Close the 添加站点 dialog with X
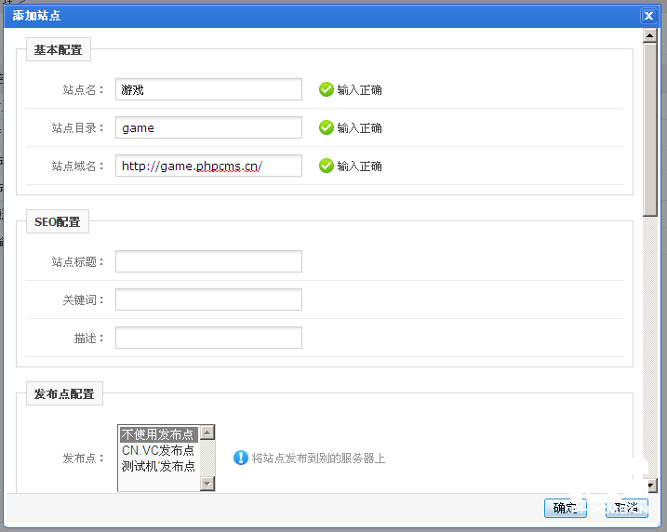The height and width of the screenshot is (532, 667). pyautogui.click(x=648, y=15)
